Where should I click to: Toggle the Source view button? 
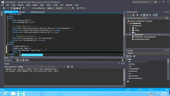pos(8,60)
